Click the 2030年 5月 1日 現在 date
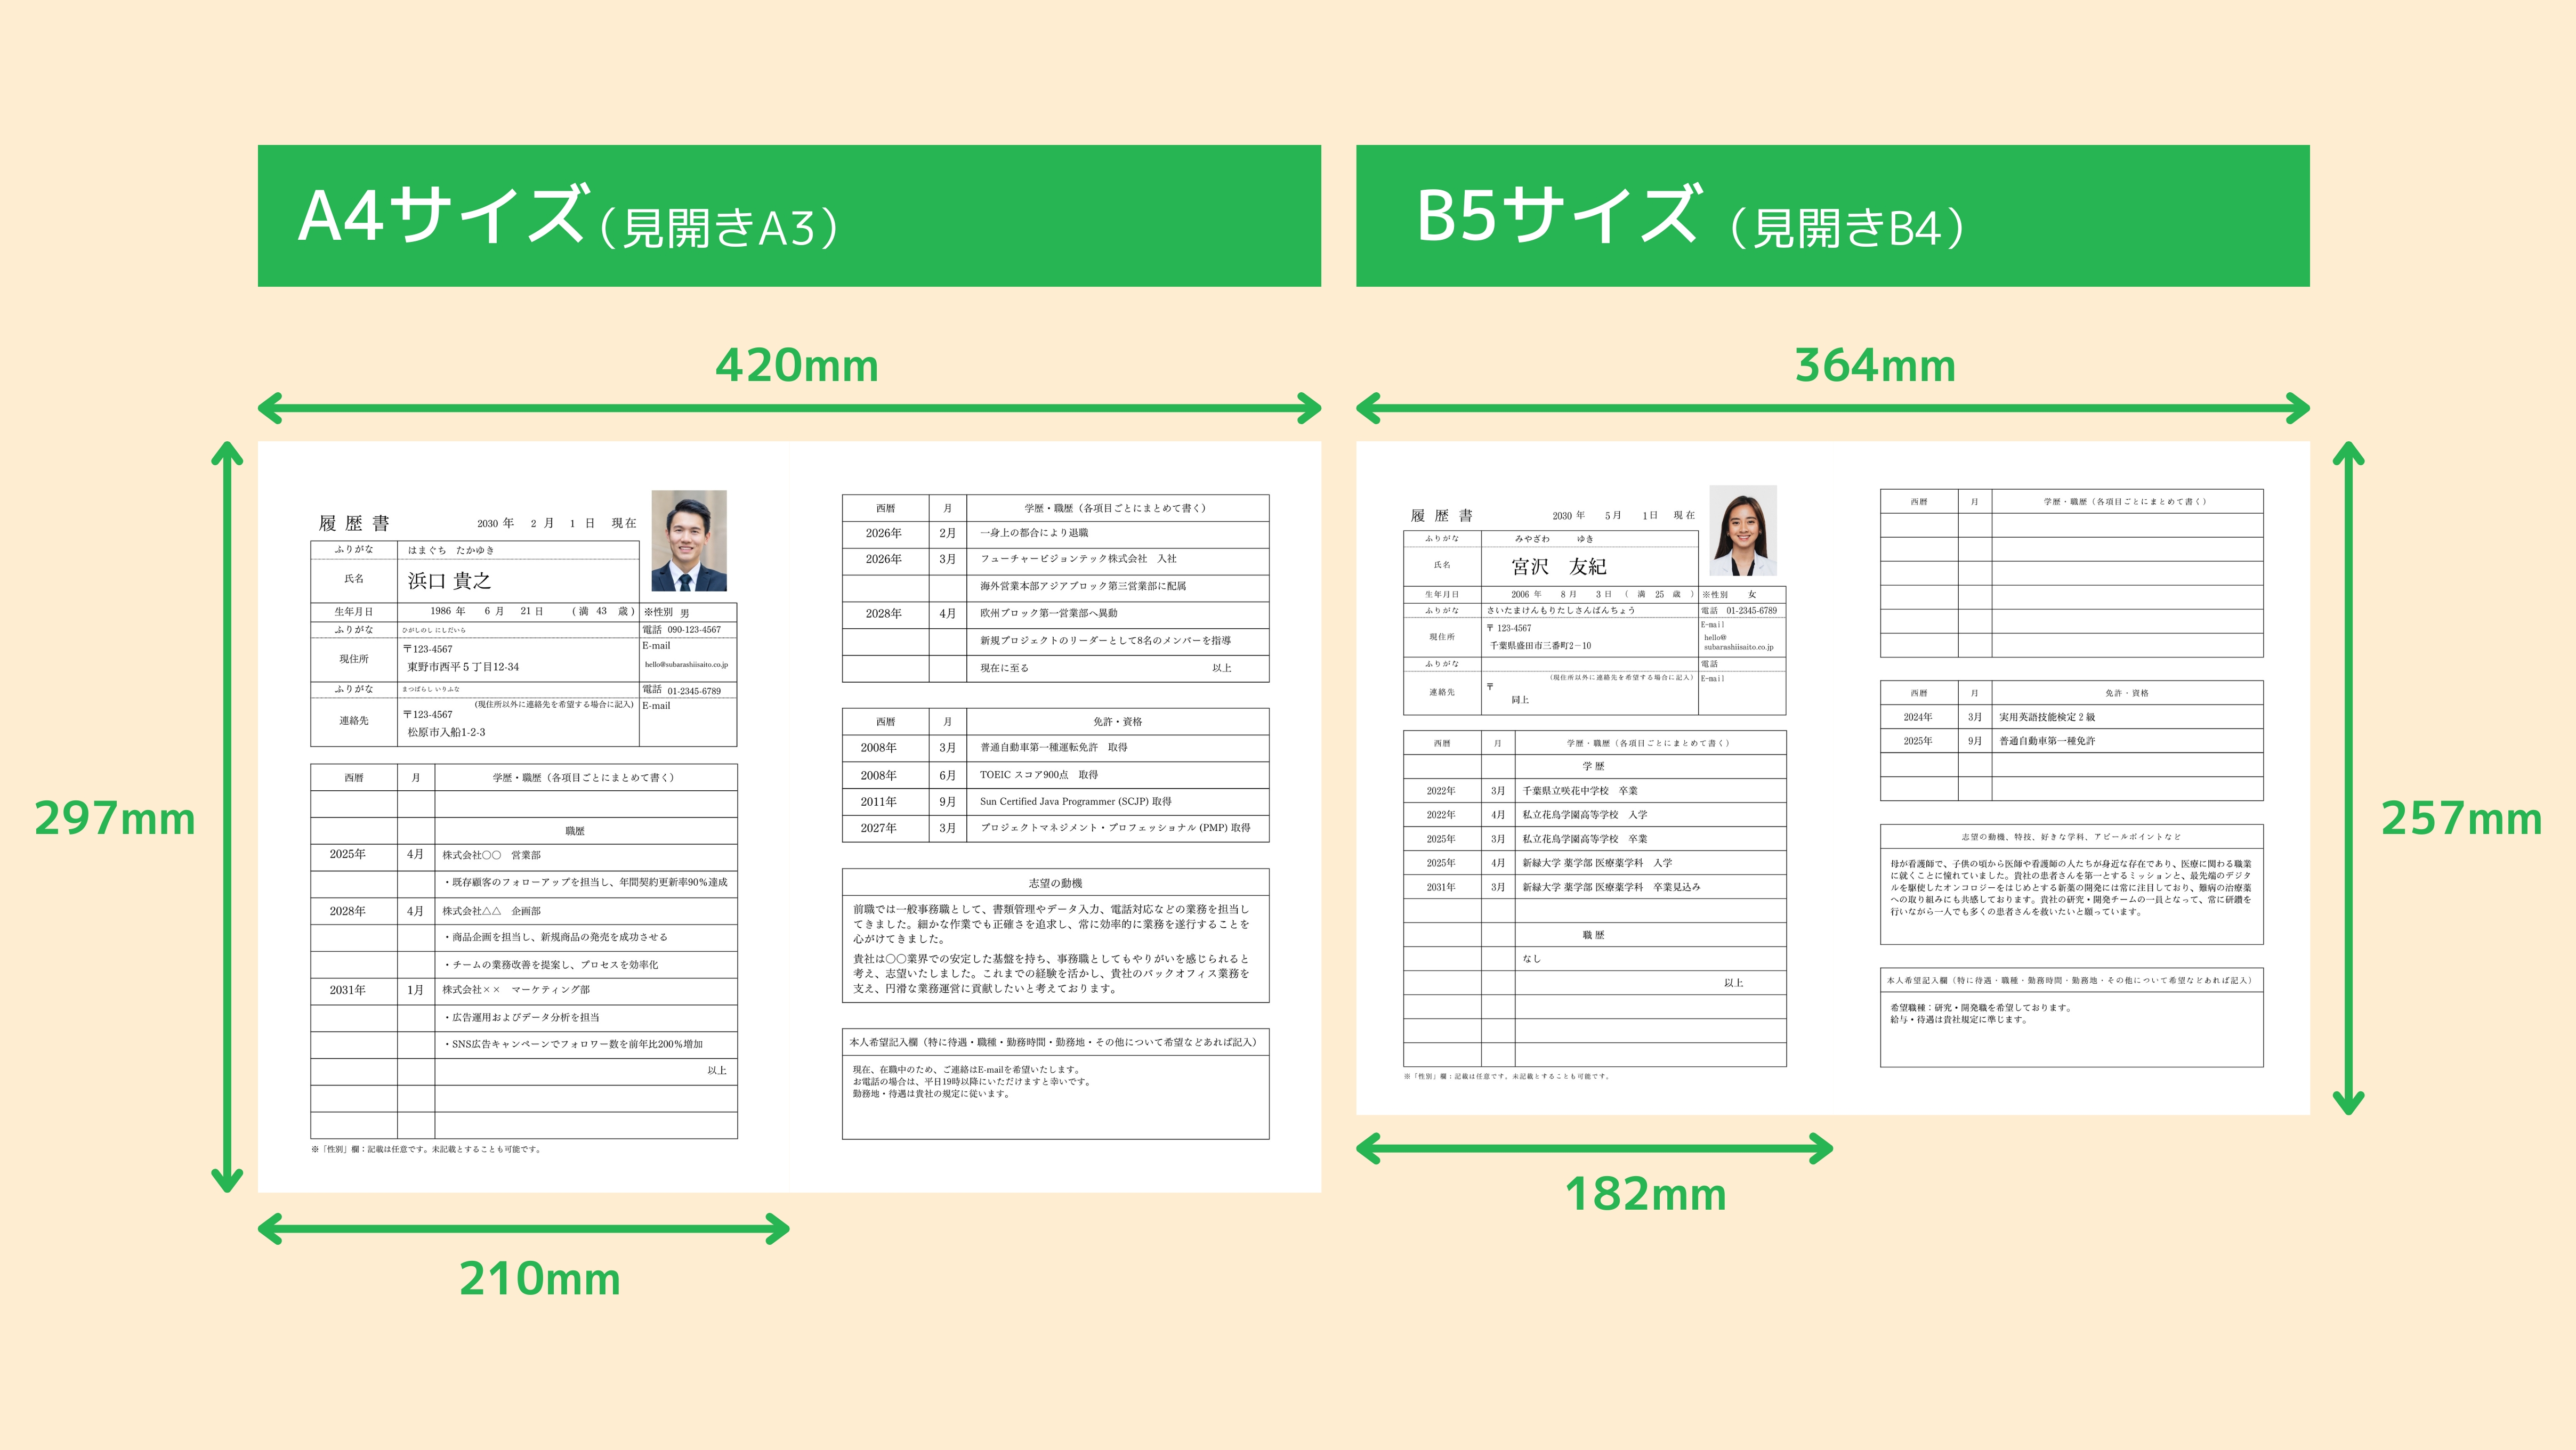This screenshot has height=1450, width=2576. 1623,516
